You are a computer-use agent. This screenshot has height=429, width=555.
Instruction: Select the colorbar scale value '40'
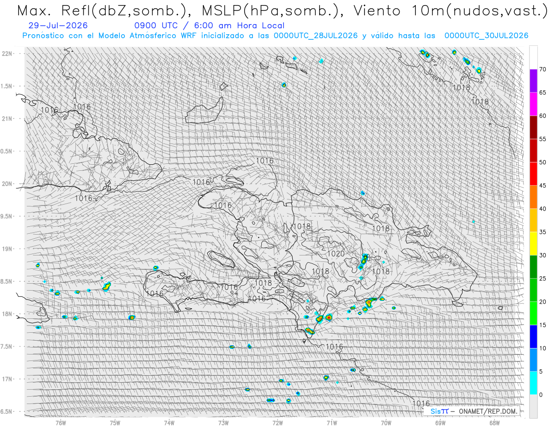[x=543, y=209]
